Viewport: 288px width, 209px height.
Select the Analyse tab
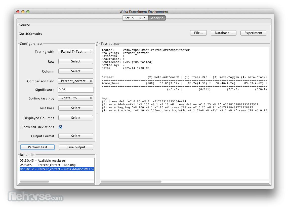[x=157, y=18]
